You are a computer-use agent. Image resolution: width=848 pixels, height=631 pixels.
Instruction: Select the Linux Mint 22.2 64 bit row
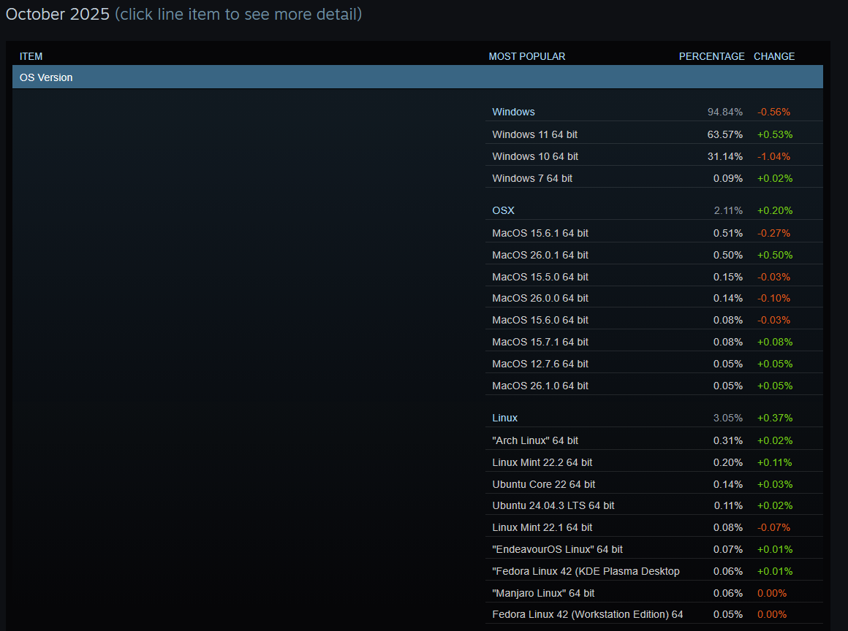[x=654, y=462]
